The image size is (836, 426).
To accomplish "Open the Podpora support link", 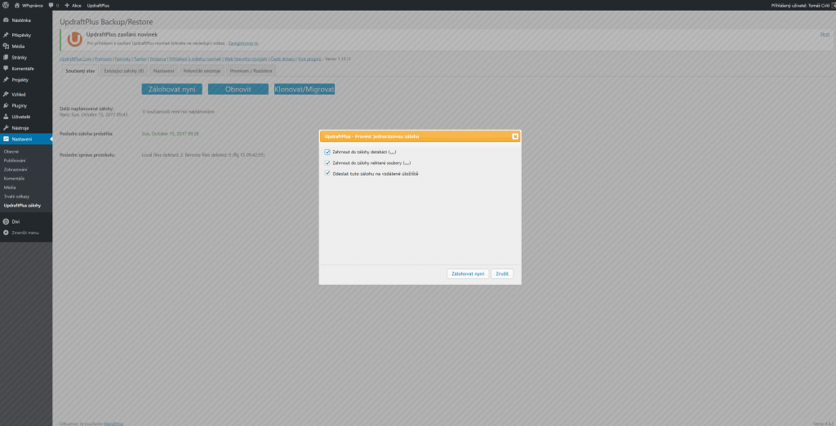I will tap(158, 59).
